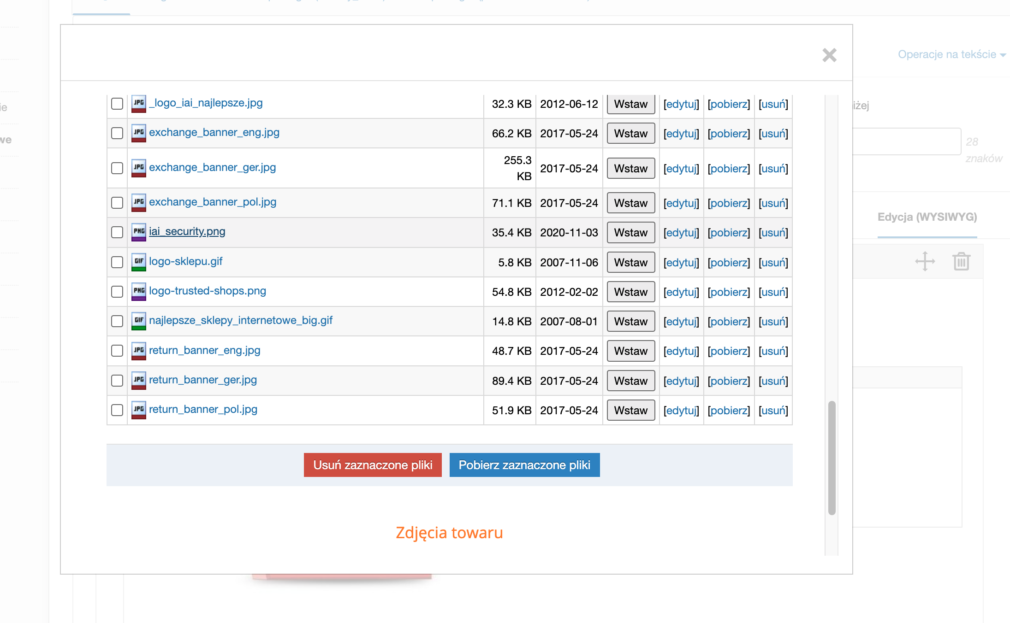Tick checkbox for logo-trusted-shops.png
The image size is (1010, 623).
(x=117, y=292)
